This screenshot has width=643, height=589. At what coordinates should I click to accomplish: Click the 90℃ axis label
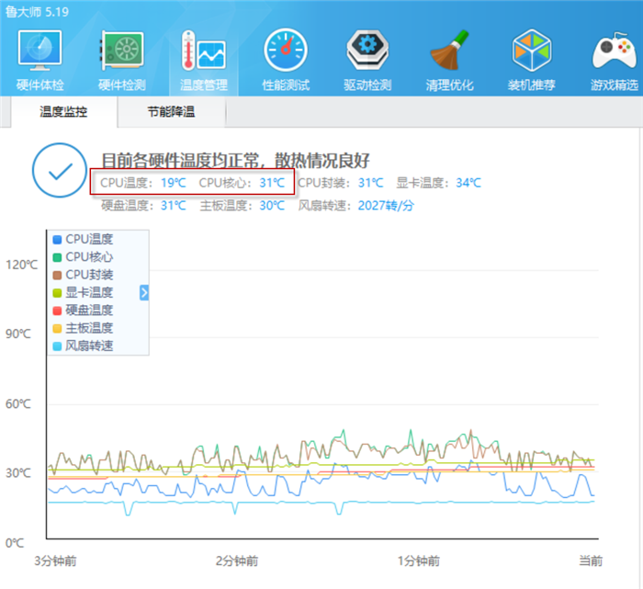click(x=18, y=334)
